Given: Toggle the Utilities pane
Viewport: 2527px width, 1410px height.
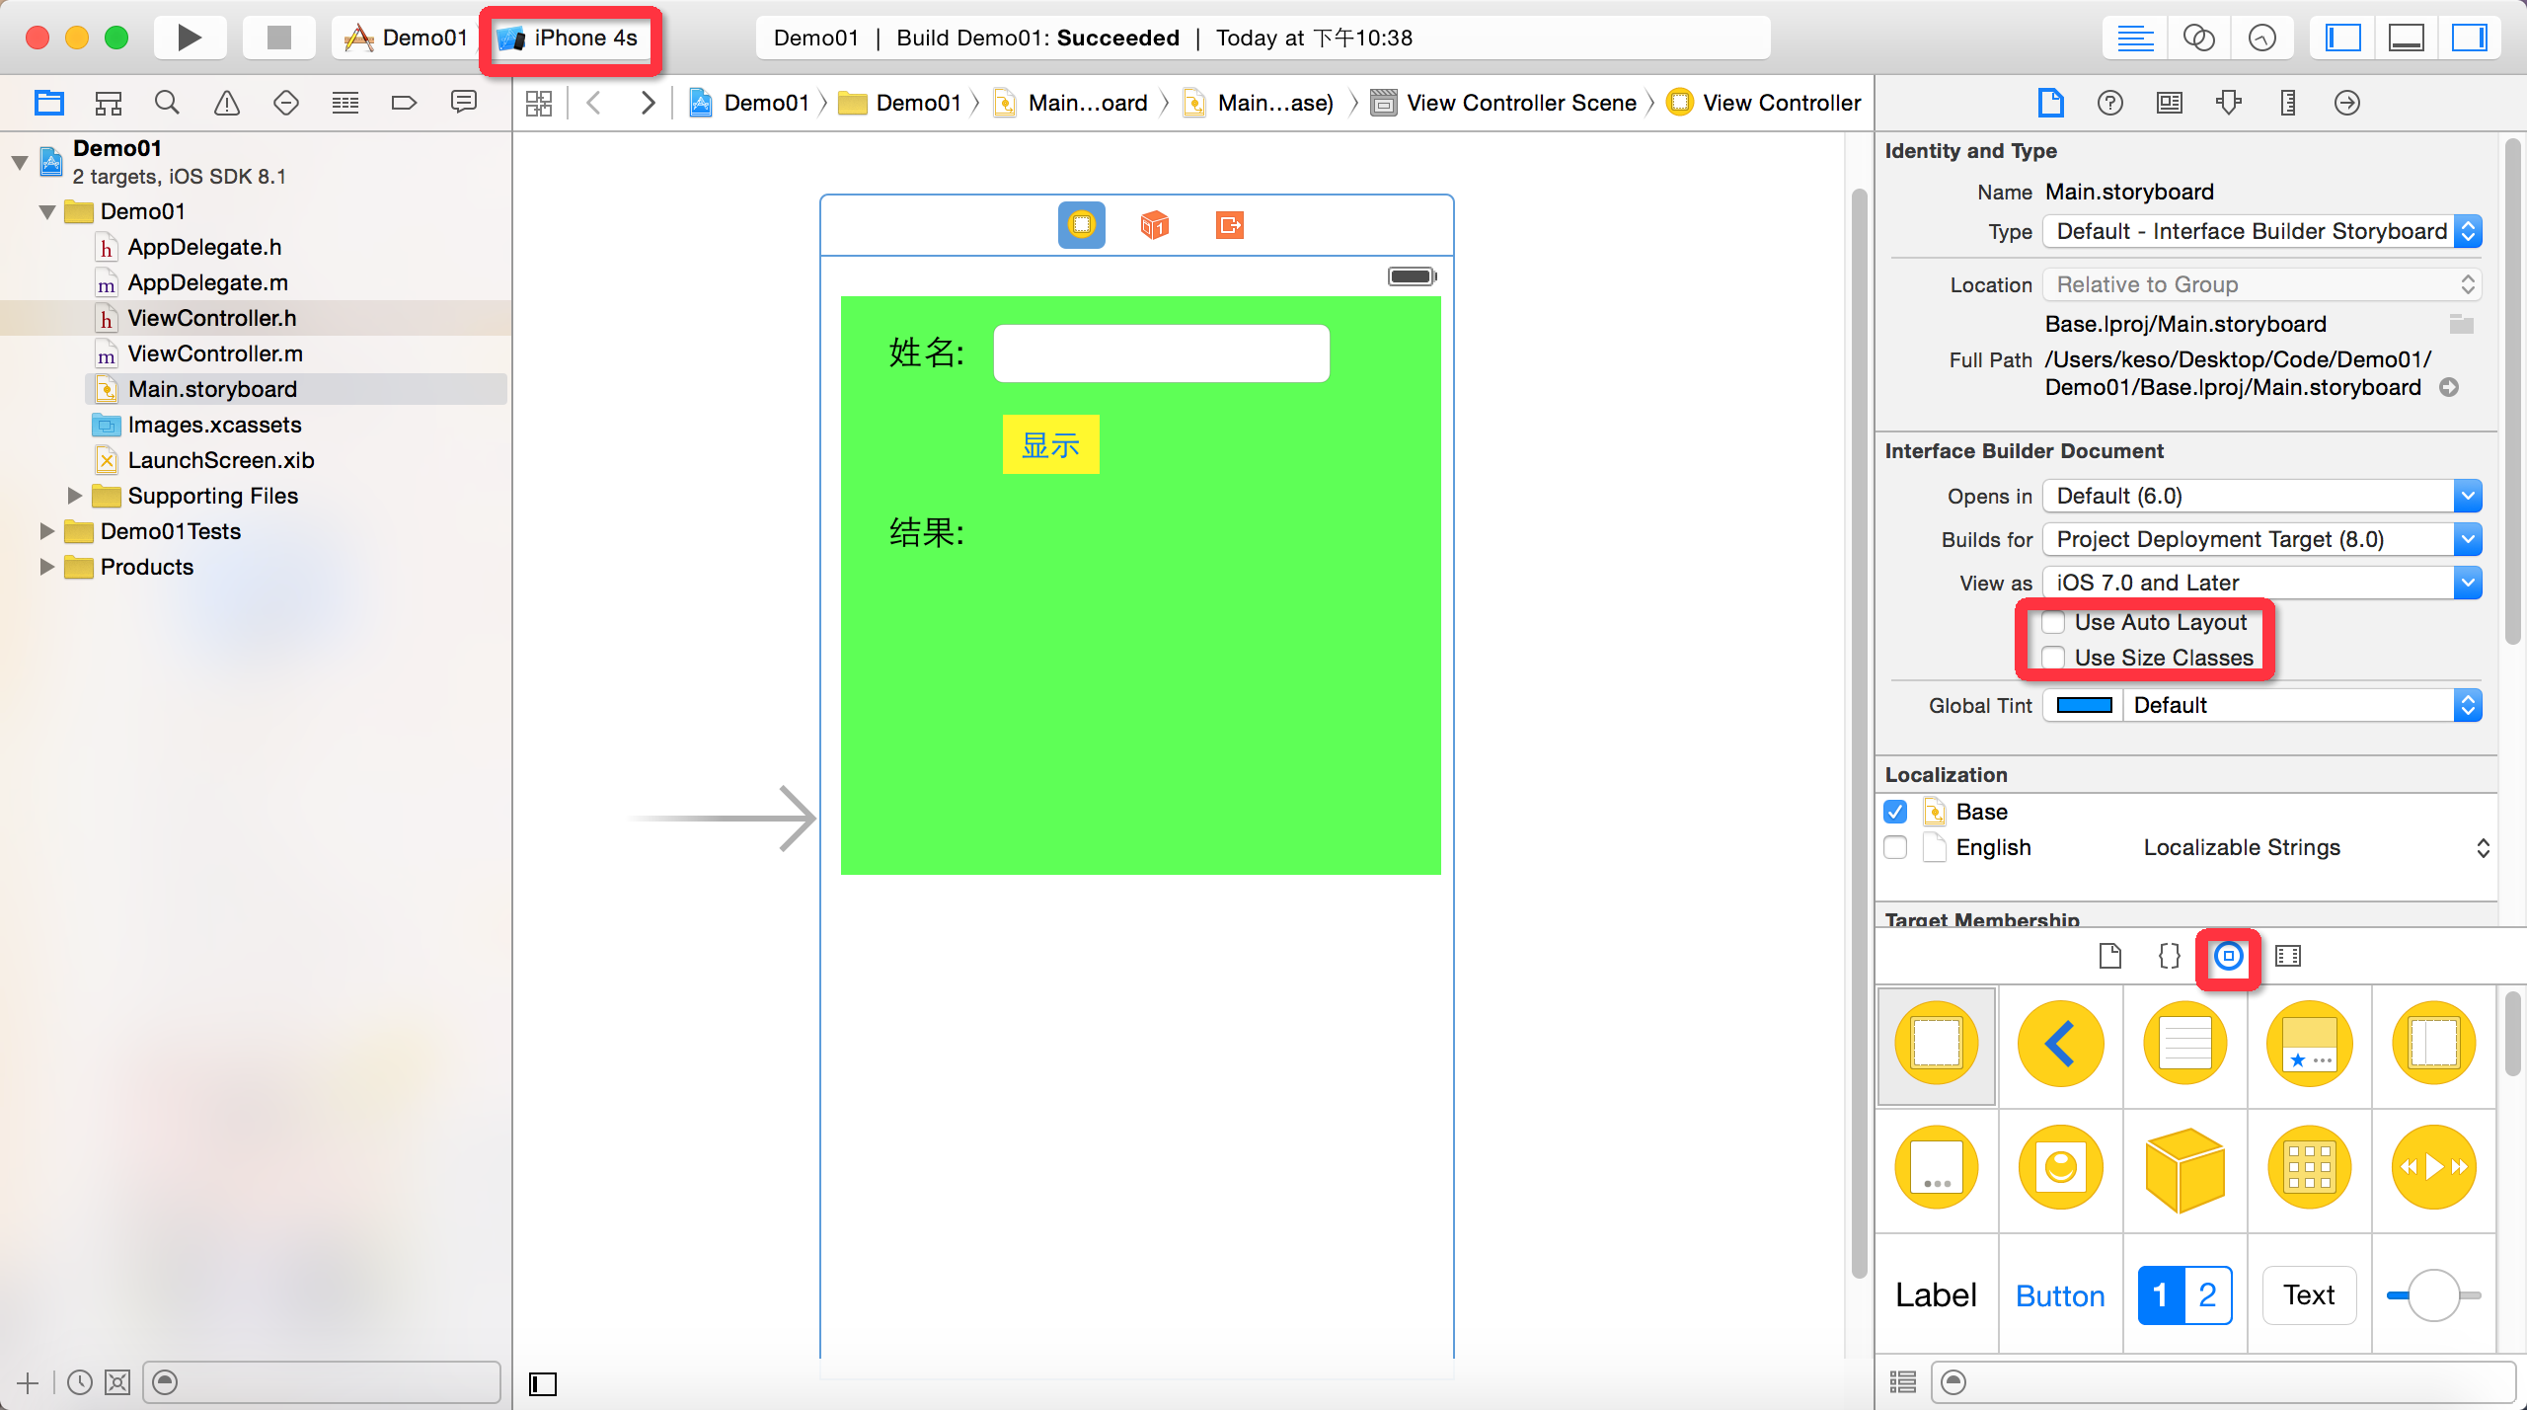Looking at the screenshot, I should 2469,39.
